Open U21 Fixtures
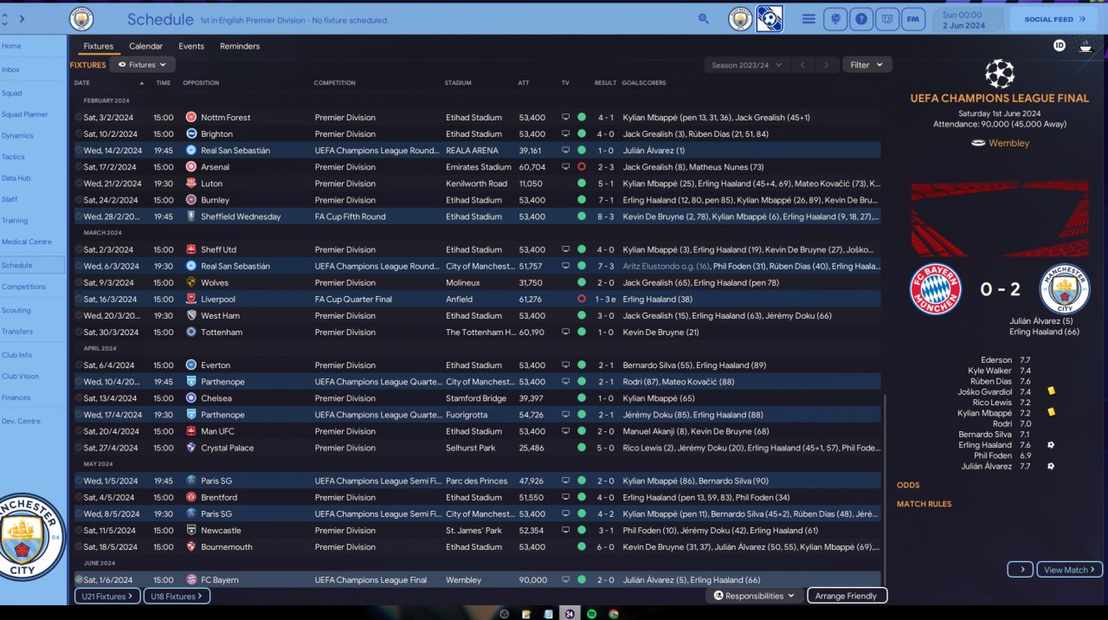 click(x=107, y=596)
